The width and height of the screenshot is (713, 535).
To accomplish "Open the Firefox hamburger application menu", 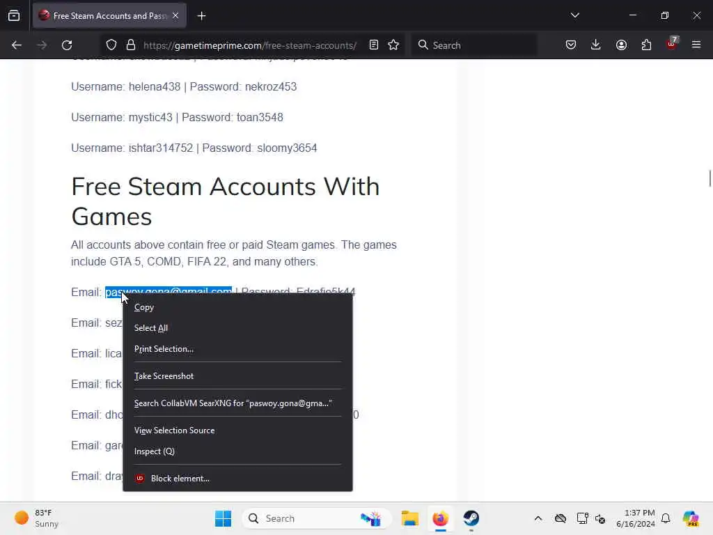I will click(696, 45).
